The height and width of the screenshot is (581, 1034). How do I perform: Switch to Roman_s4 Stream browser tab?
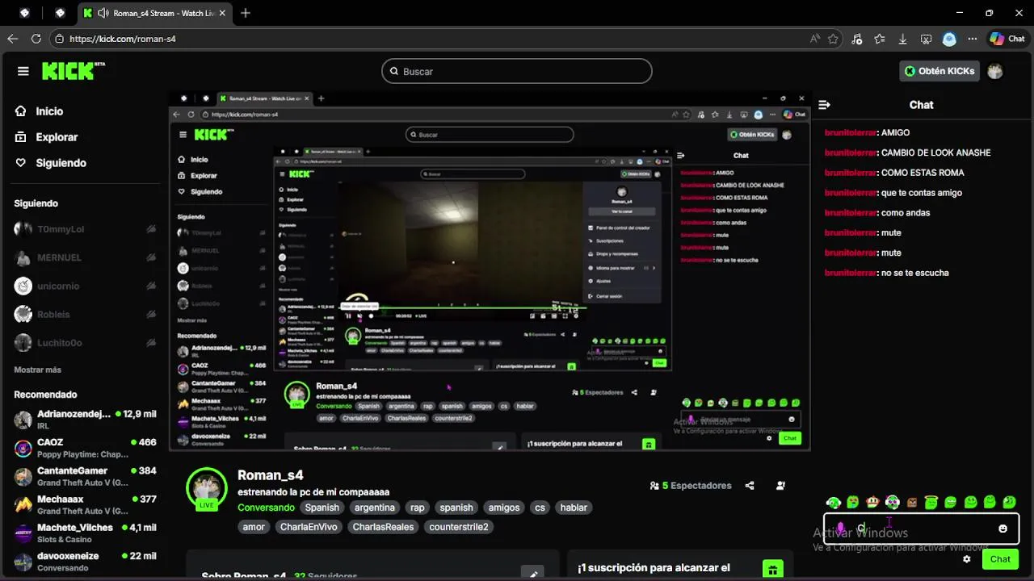[x=153, y=13]
